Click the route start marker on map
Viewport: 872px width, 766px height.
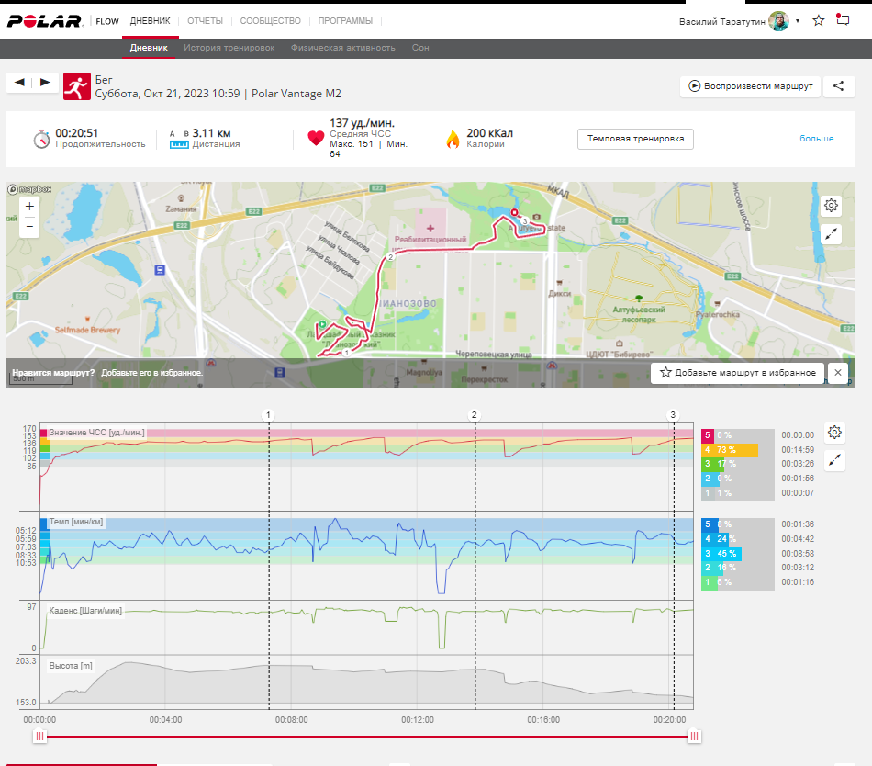coord(322,325)
